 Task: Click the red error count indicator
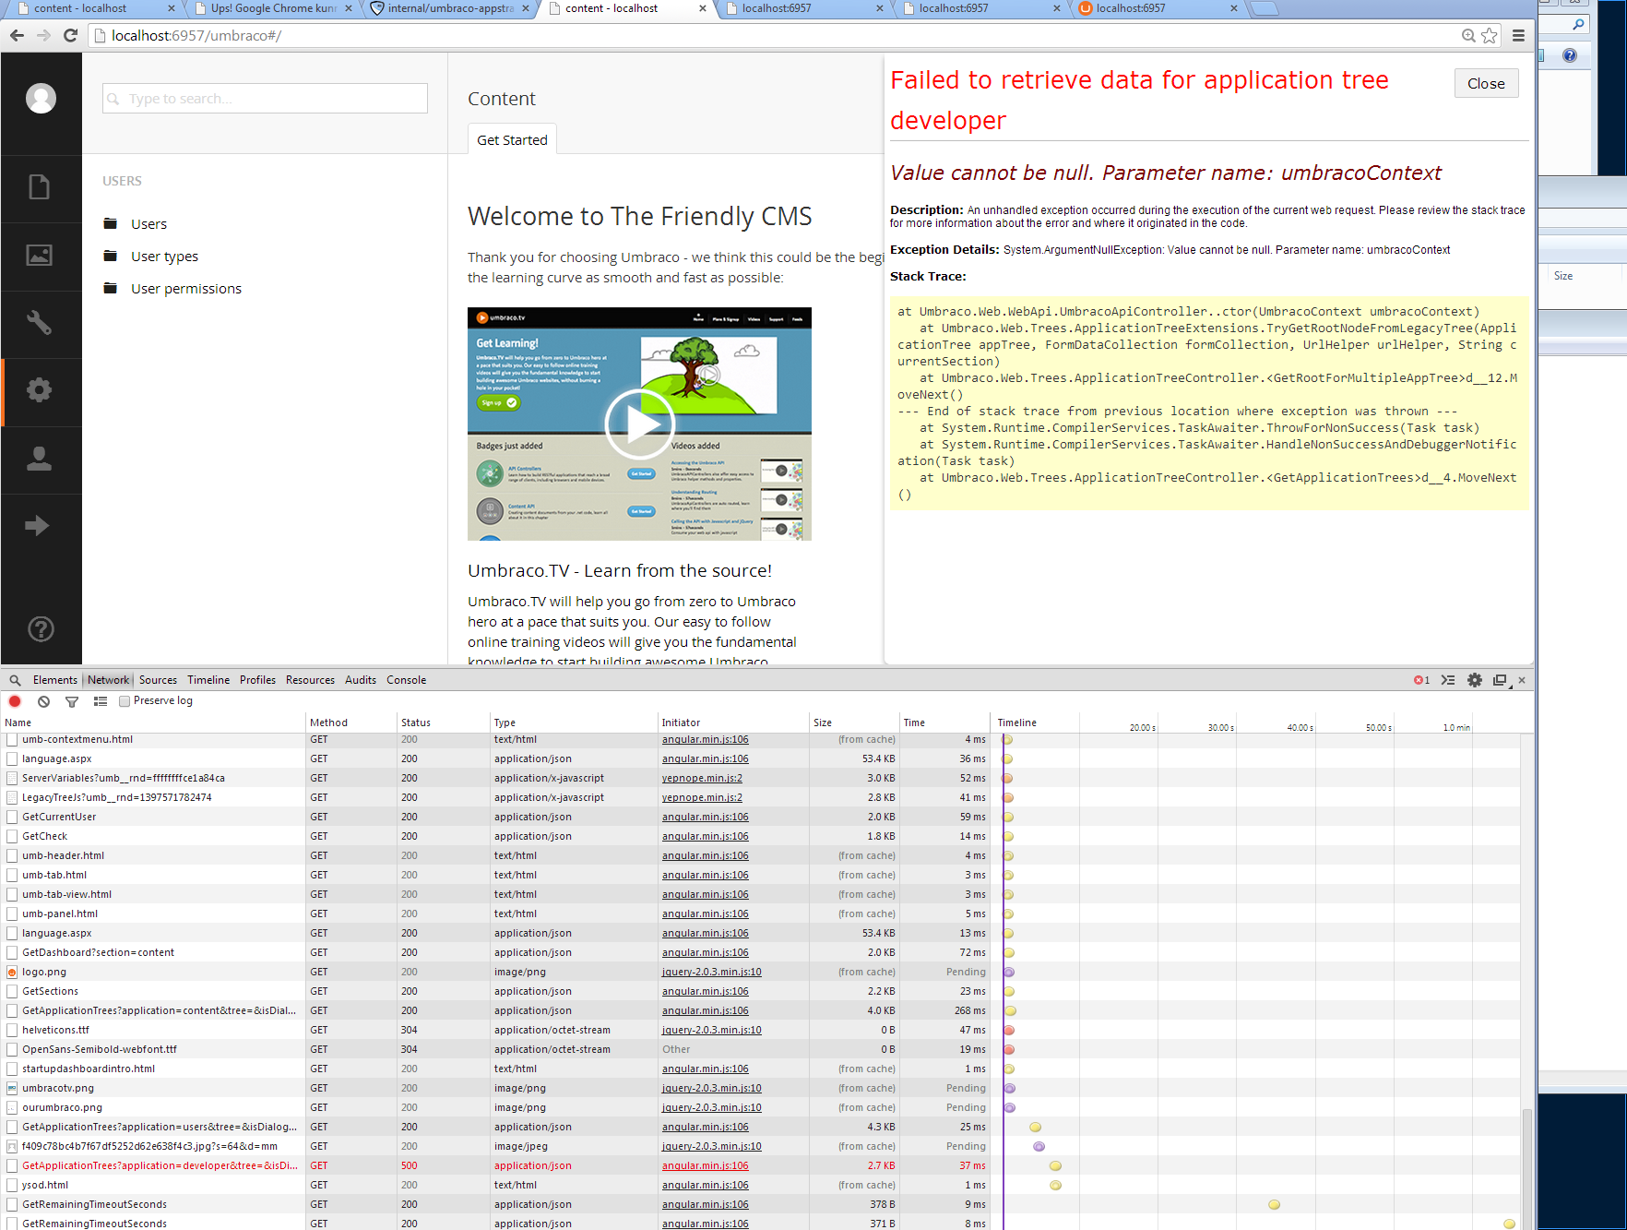[x=1421, y=680]
